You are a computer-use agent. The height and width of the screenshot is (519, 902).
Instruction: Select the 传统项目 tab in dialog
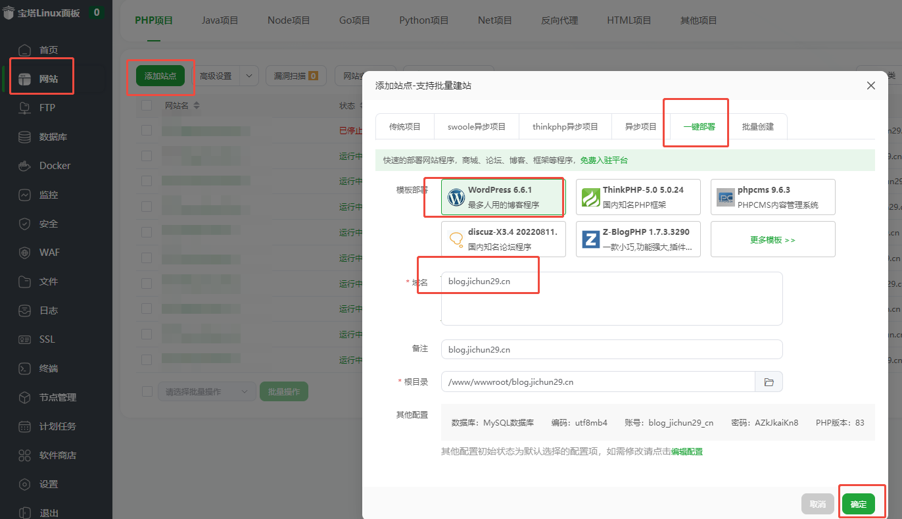404,126
